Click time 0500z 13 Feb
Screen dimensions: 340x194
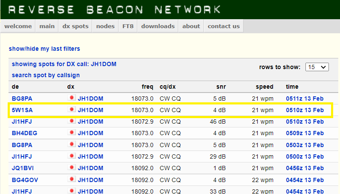tap(305, 156)
